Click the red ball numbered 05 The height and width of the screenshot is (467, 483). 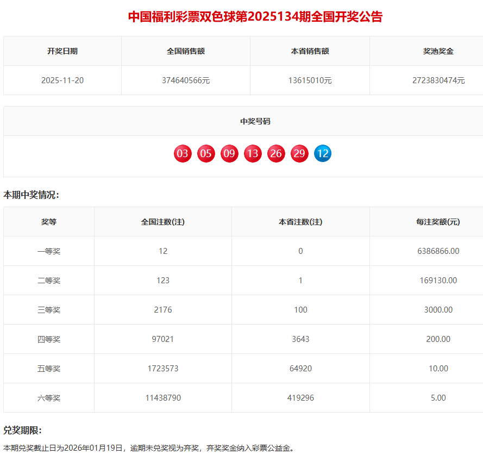206,154
